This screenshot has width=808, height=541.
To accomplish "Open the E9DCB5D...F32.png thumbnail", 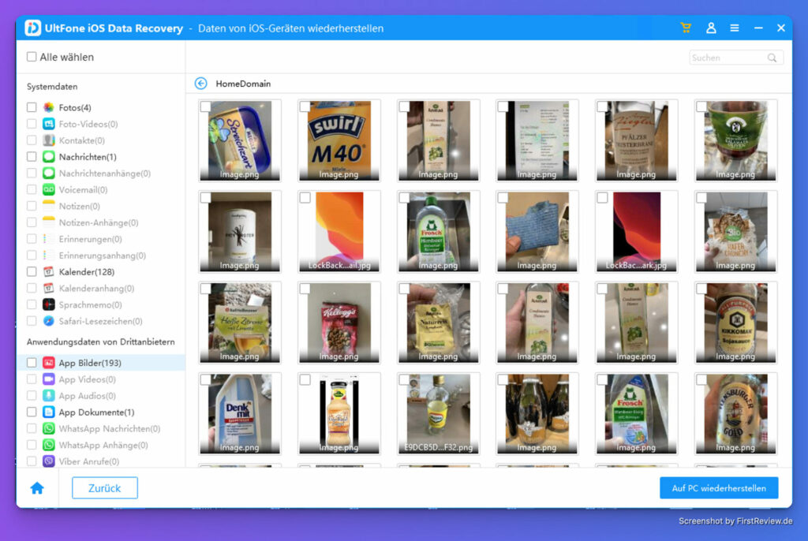I will coord(438,414).
